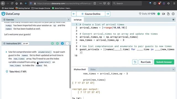The image size is (177, 99).
Task: Switch to the script.py tab
Action: (78, 20)
